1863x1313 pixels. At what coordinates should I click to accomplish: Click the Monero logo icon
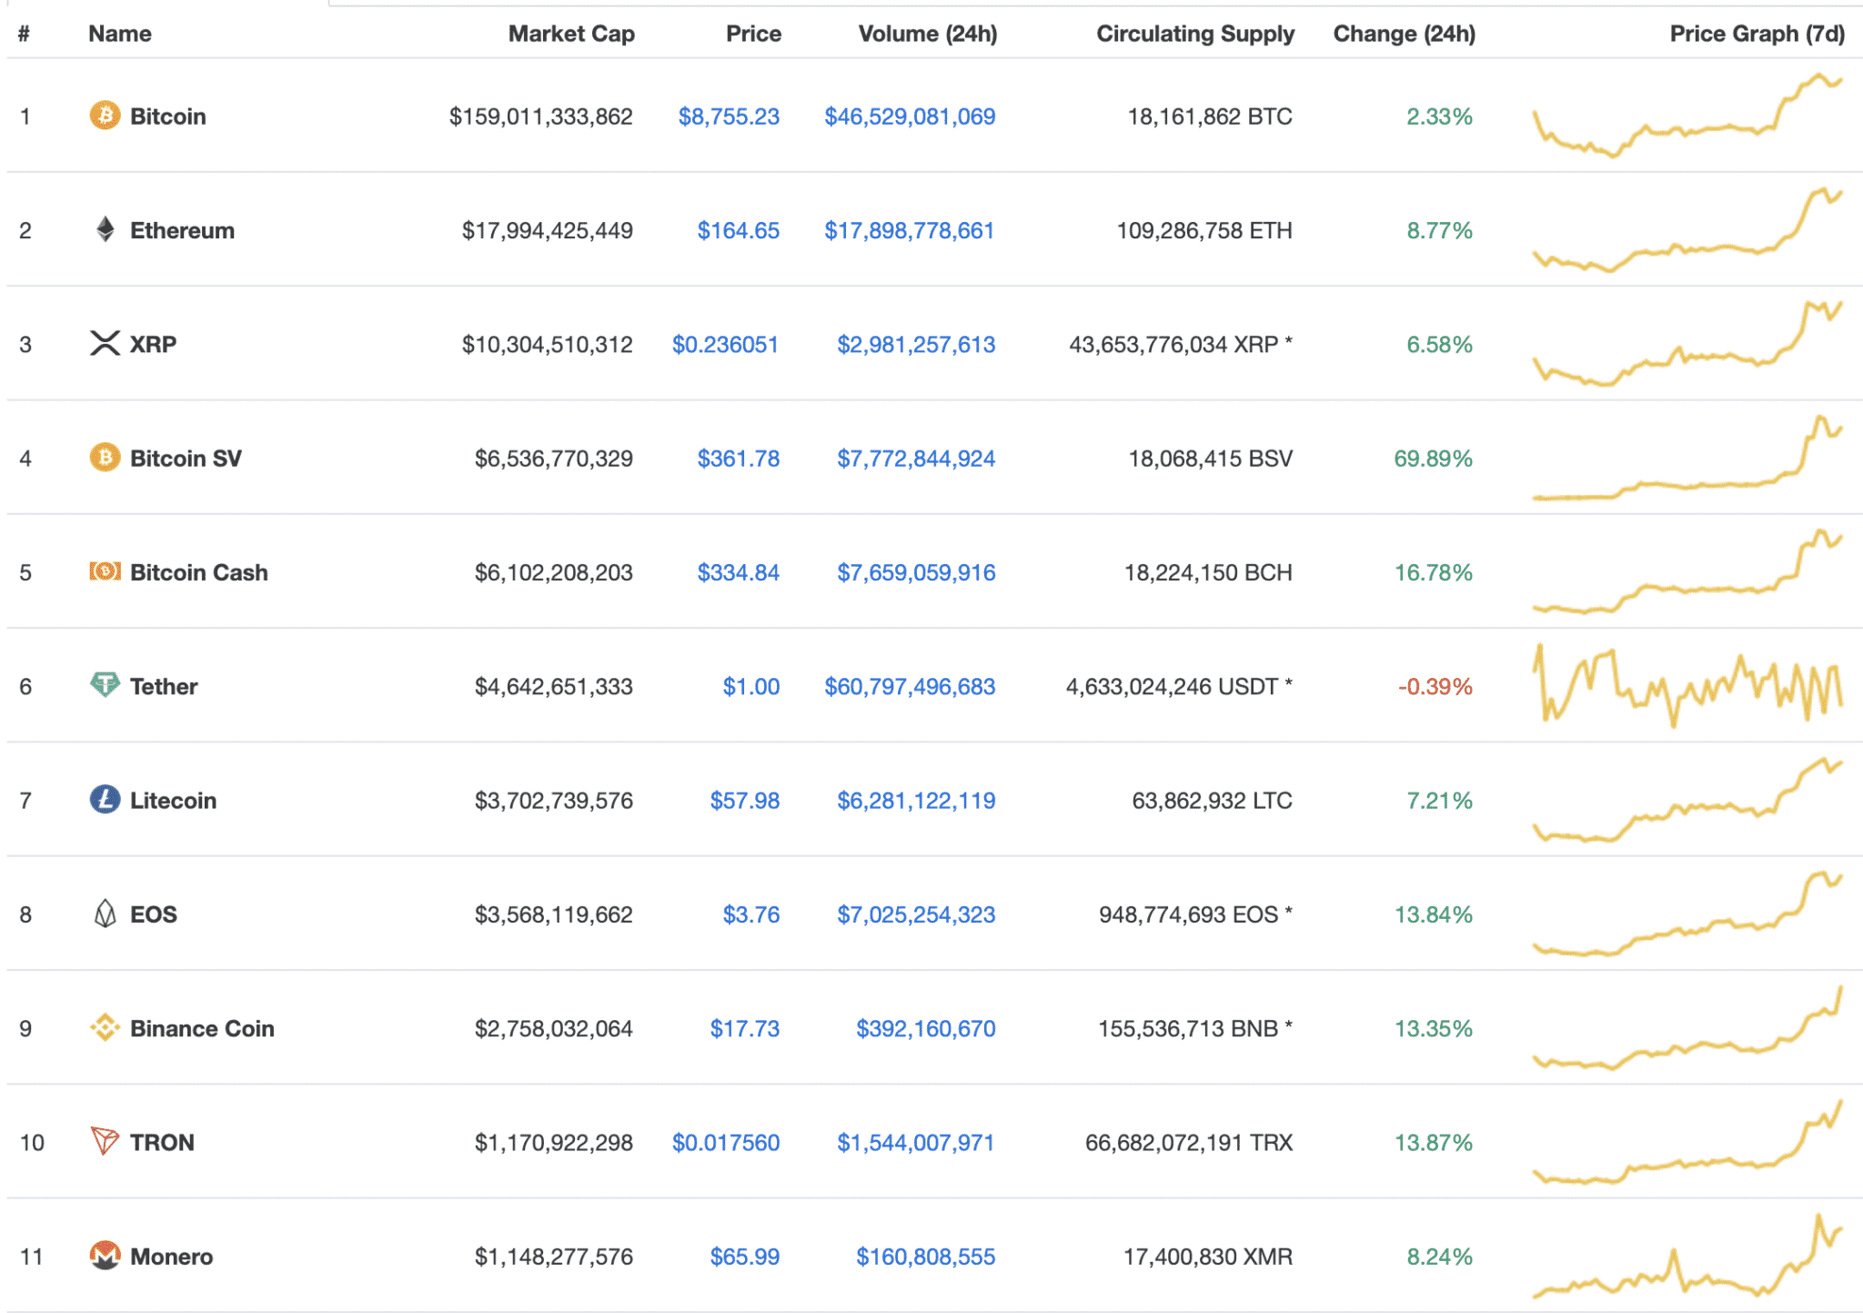click(x=105, y=1256)
